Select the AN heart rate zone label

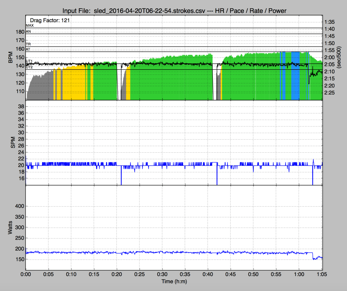(x=28, y=31)
